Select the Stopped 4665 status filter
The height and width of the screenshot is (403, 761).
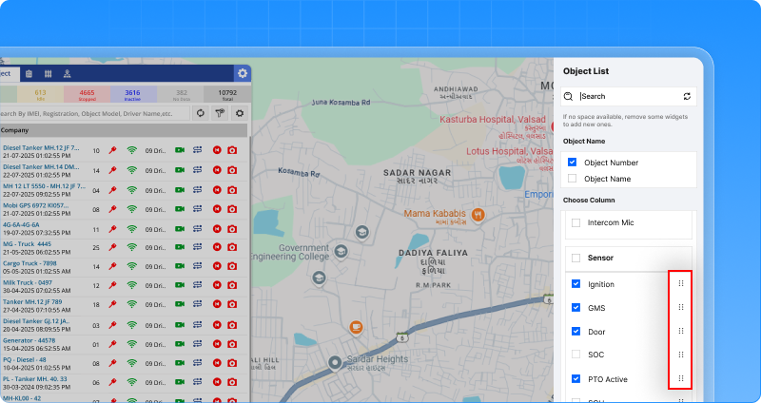86,94
